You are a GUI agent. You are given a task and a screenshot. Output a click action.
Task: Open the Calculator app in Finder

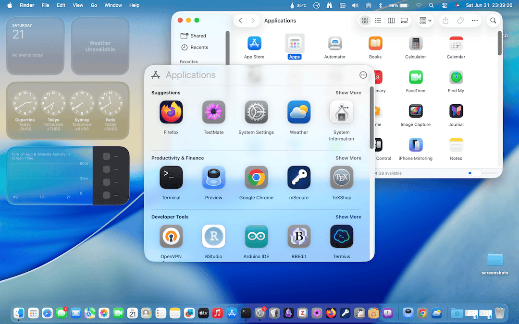(416, 44)
